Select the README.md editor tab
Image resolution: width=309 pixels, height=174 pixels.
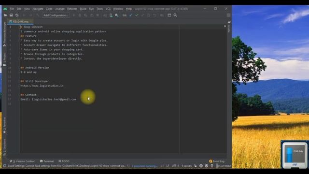coord(20,21)
